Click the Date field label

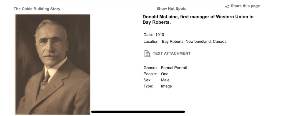148,35
